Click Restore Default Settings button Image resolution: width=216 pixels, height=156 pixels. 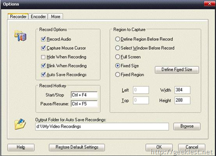coord(77,147)
